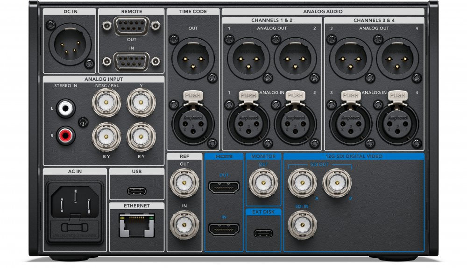The height and width of the screenshot is (268, 467).
Task: Click the EXT DISK USB-C port
Action: [263, 233]
